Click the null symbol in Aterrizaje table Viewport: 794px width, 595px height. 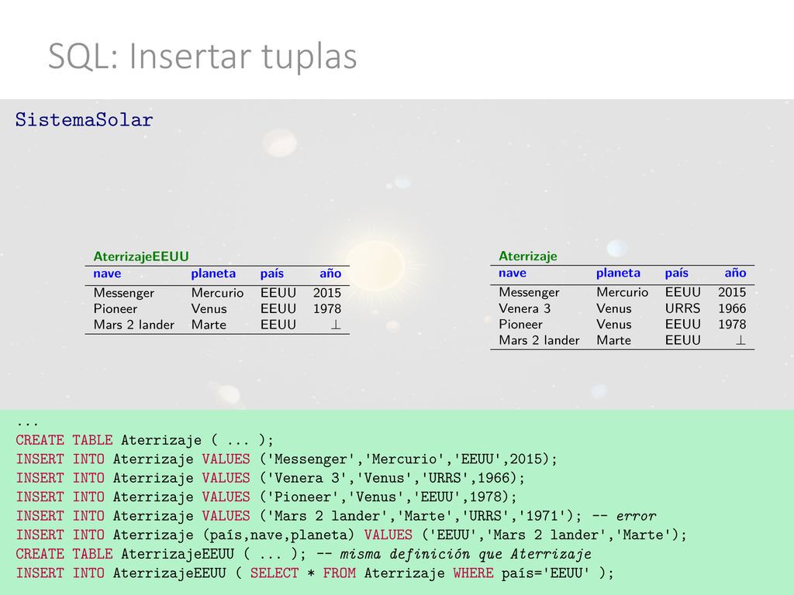[740, 341]
